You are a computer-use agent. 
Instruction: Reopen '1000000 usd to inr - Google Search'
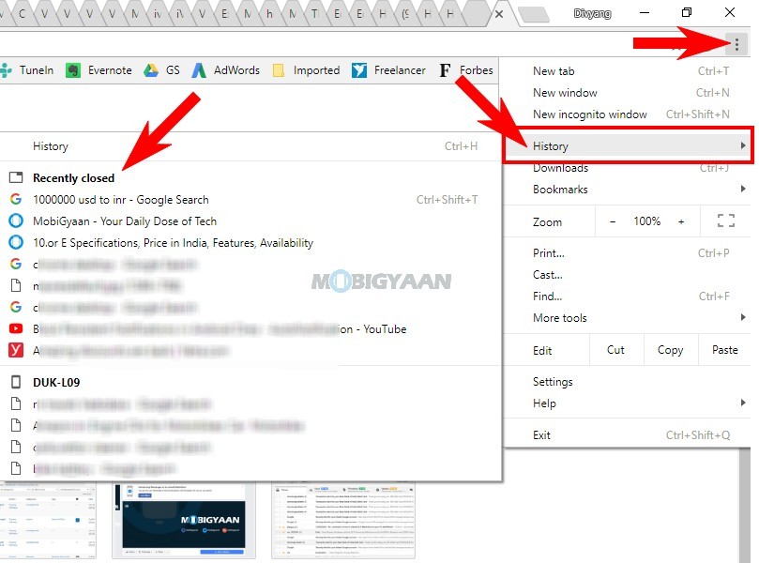250,200
